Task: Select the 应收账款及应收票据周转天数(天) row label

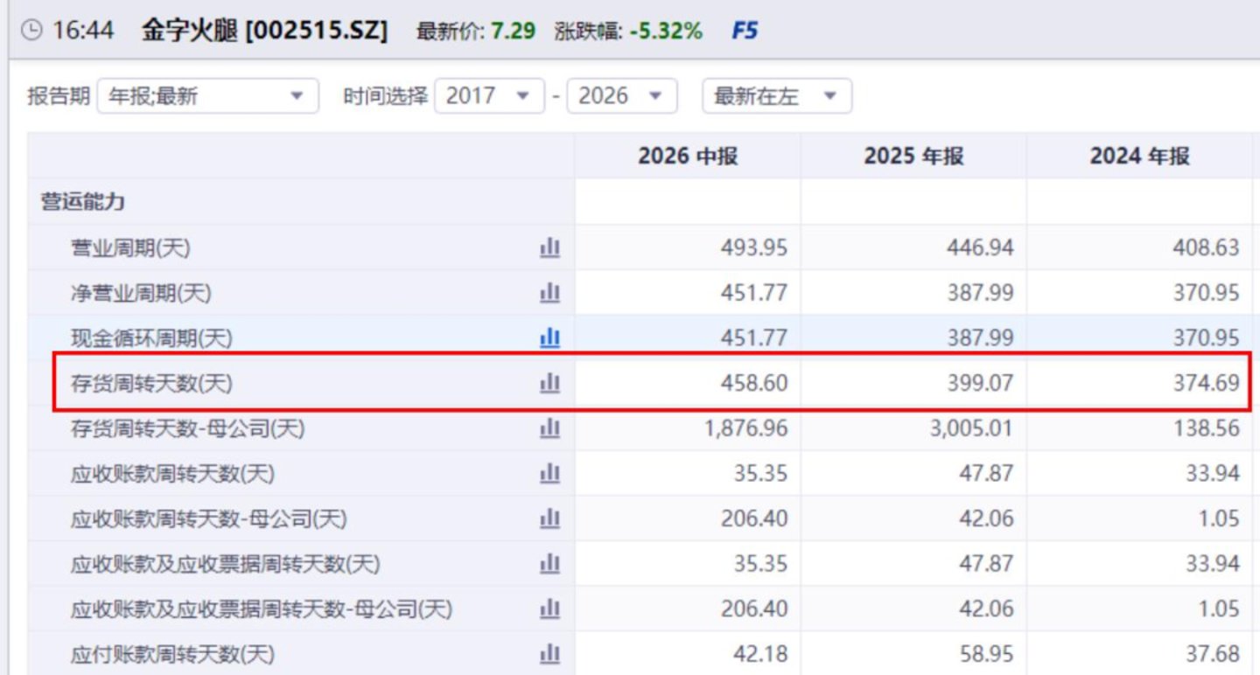Action: tap(226, 565)
